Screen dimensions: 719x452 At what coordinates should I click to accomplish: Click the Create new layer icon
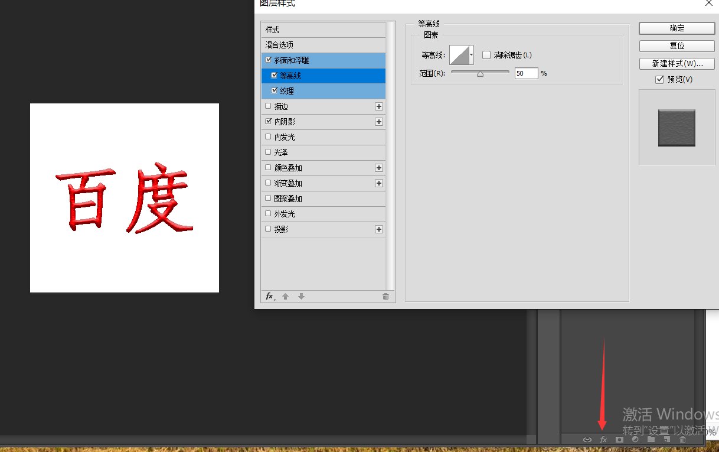(x=667, y=440)
